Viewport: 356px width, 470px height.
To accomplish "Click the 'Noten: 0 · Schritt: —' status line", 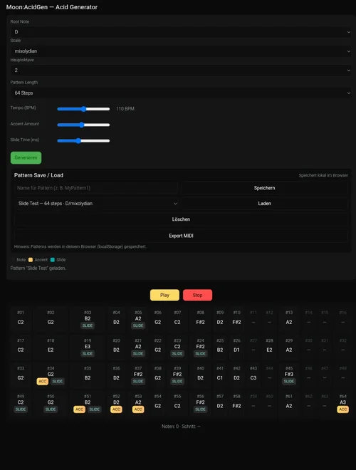I will coord(181,427).
